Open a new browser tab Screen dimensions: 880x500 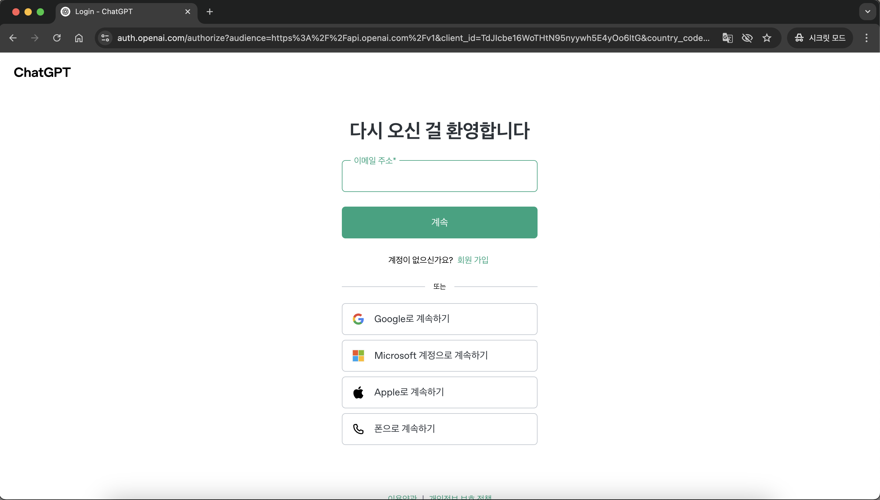point(209,12)
